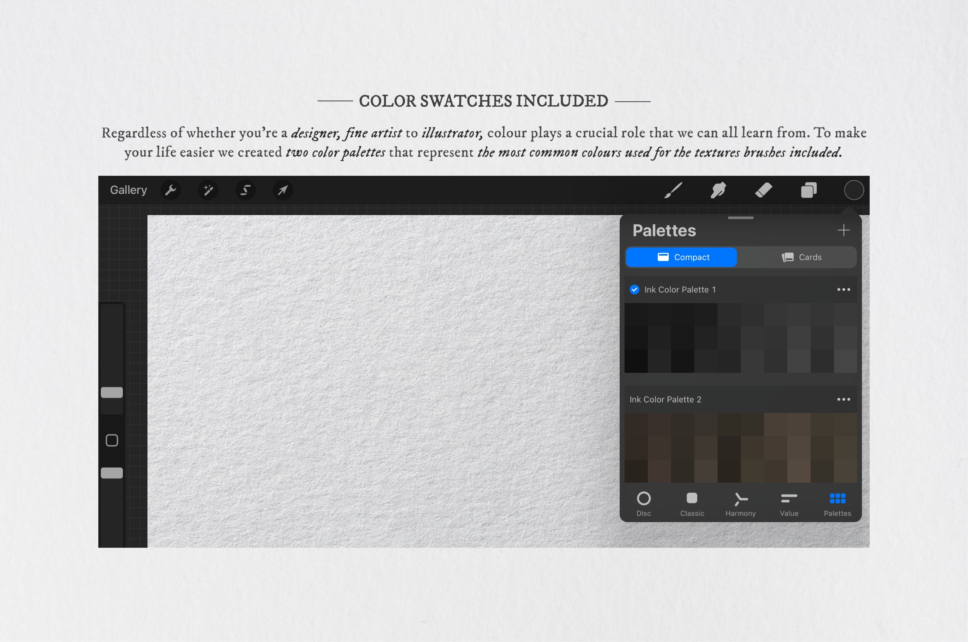Return to Gallery
The width and height of the screenshot is (968, 642).
tap(128, 190)
